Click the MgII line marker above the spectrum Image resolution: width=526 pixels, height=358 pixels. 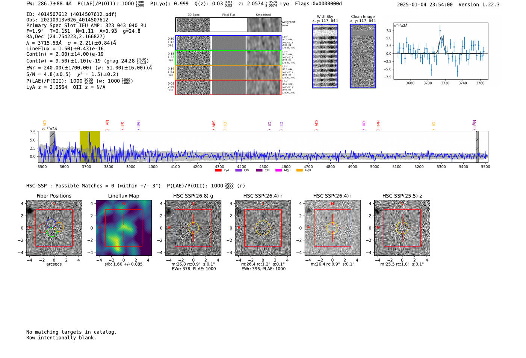point(474,125)
